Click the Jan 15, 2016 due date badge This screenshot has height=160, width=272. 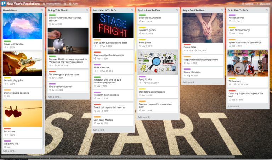[61, 66]
